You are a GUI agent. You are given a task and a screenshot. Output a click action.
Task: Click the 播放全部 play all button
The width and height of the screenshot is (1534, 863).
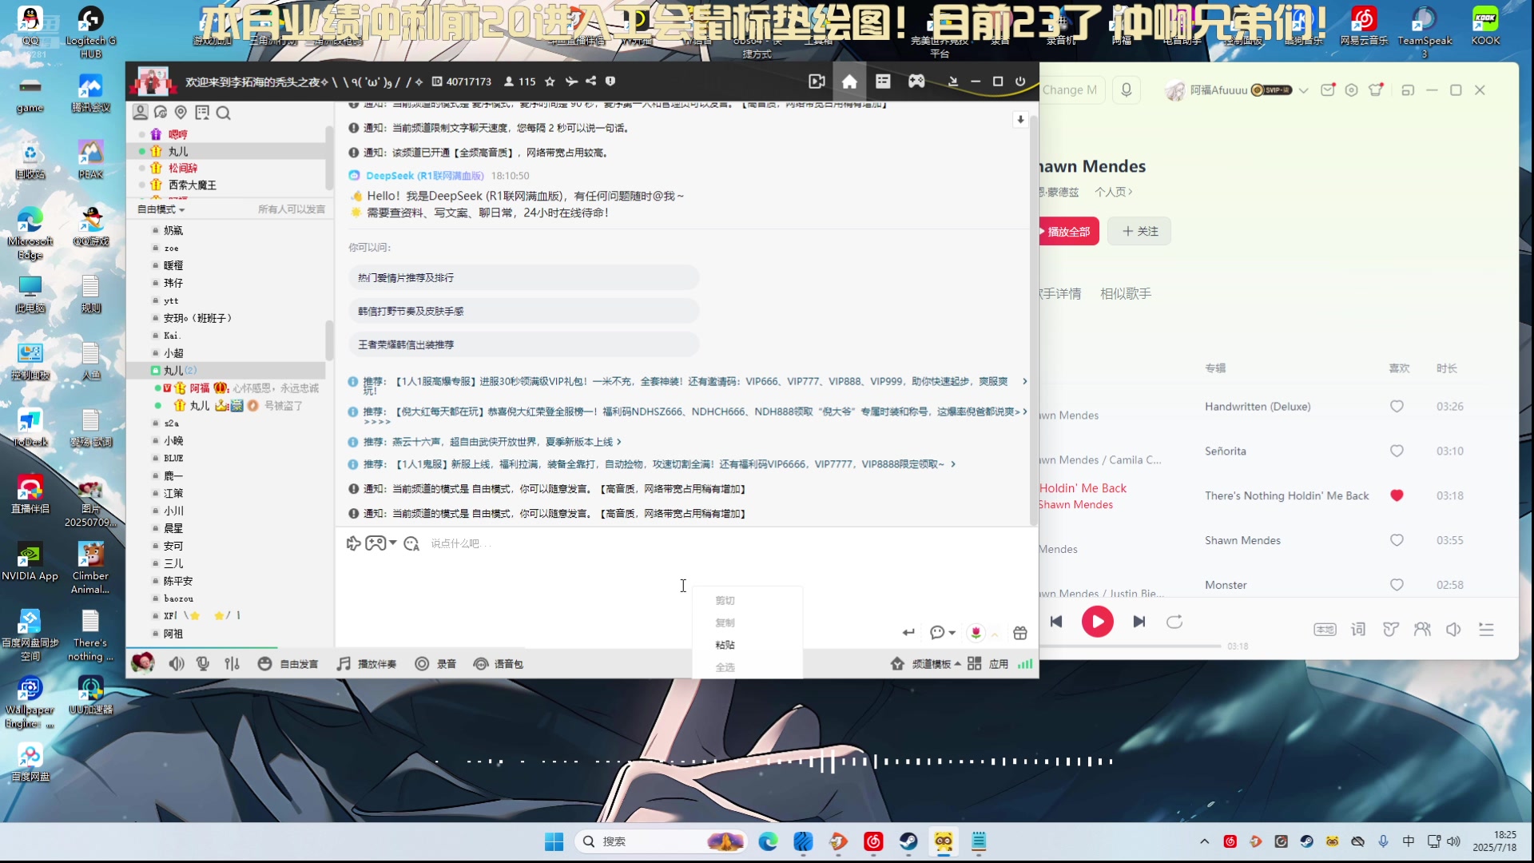[1068, 232]
